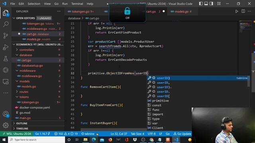This screenshot has width=255, height=143.
Task: Click the WSL Ubuntu-20.04 remote indicator
Action: click(x=17, y=134)
